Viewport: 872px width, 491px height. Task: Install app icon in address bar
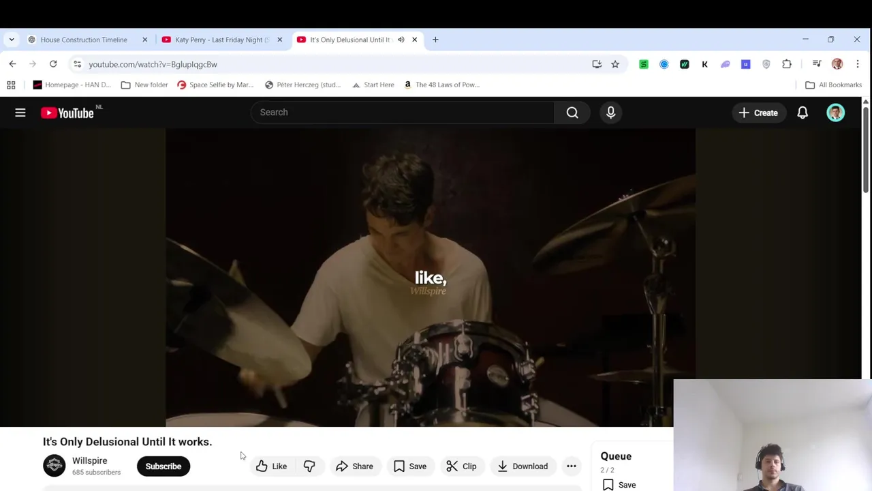coord(597,64)
